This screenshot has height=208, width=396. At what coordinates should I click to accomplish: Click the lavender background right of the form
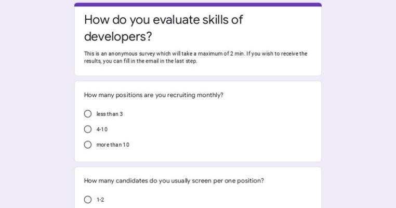(359, 104)
